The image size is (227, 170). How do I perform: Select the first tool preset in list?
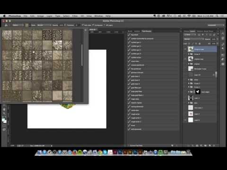153,35
